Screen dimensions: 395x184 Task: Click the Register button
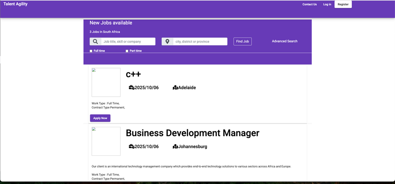pos(343,4)
